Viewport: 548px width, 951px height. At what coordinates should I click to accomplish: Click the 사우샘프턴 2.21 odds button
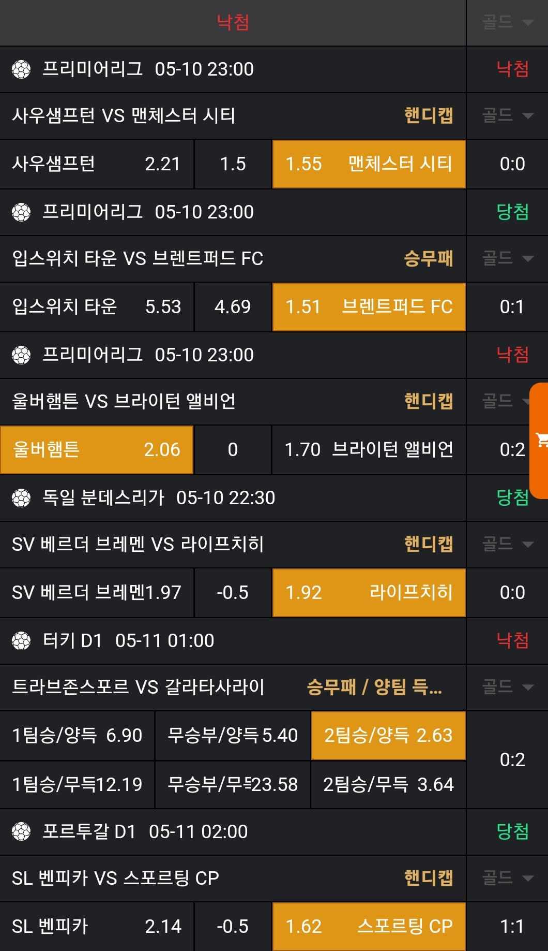[97, 164]
